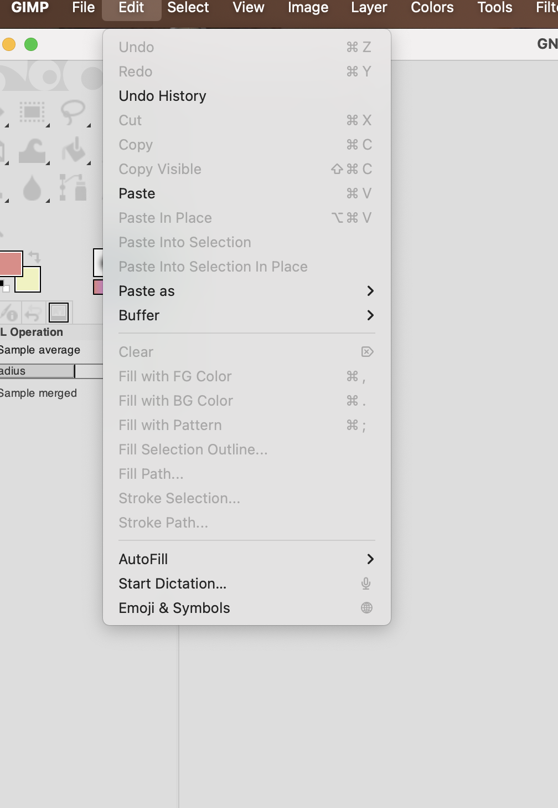Enable the Sample average option
558x808 pixels.
pos(39,350)
